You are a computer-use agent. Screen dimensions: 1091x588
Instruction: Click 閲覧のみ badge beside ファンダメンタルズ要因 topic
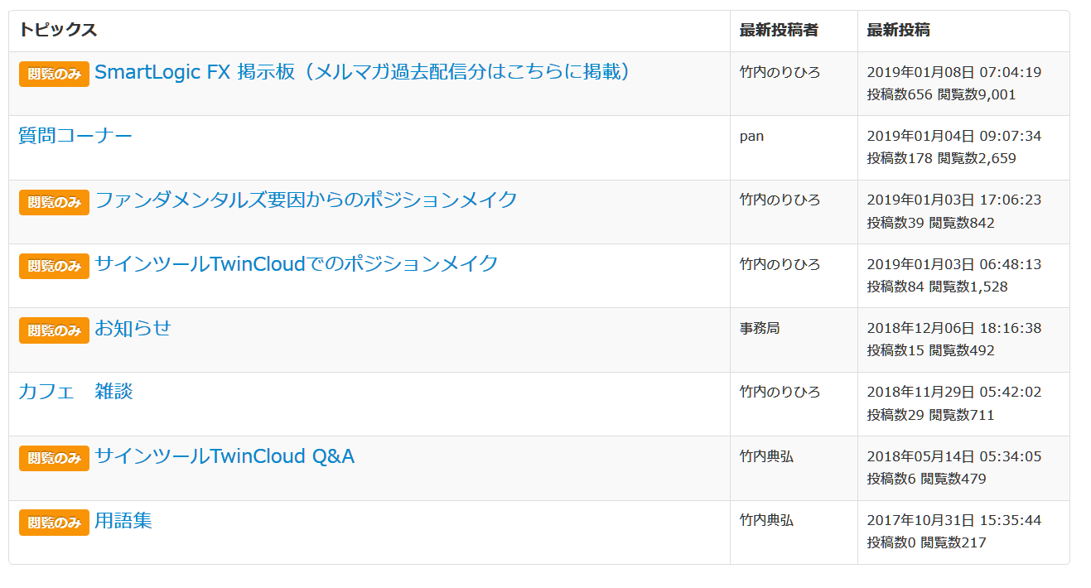click(54, 202)
